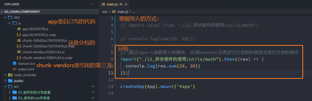Open the Explorer more actions ellipsis
The height and width of the screenshot is (101, 312).
coord(92,4)
